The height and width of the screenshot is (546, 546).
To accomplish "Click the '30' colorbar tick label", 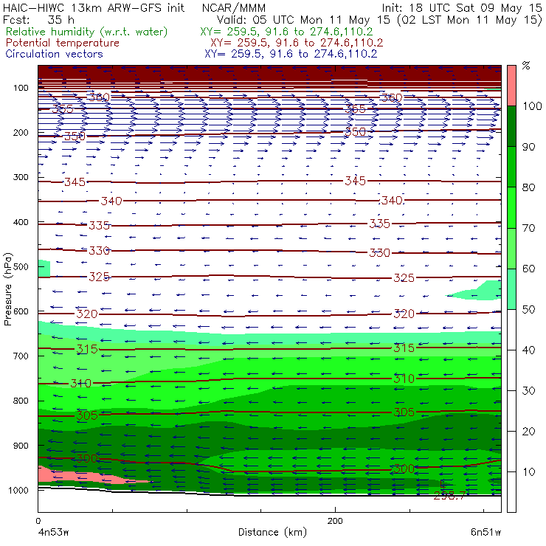I will point(528,391).
